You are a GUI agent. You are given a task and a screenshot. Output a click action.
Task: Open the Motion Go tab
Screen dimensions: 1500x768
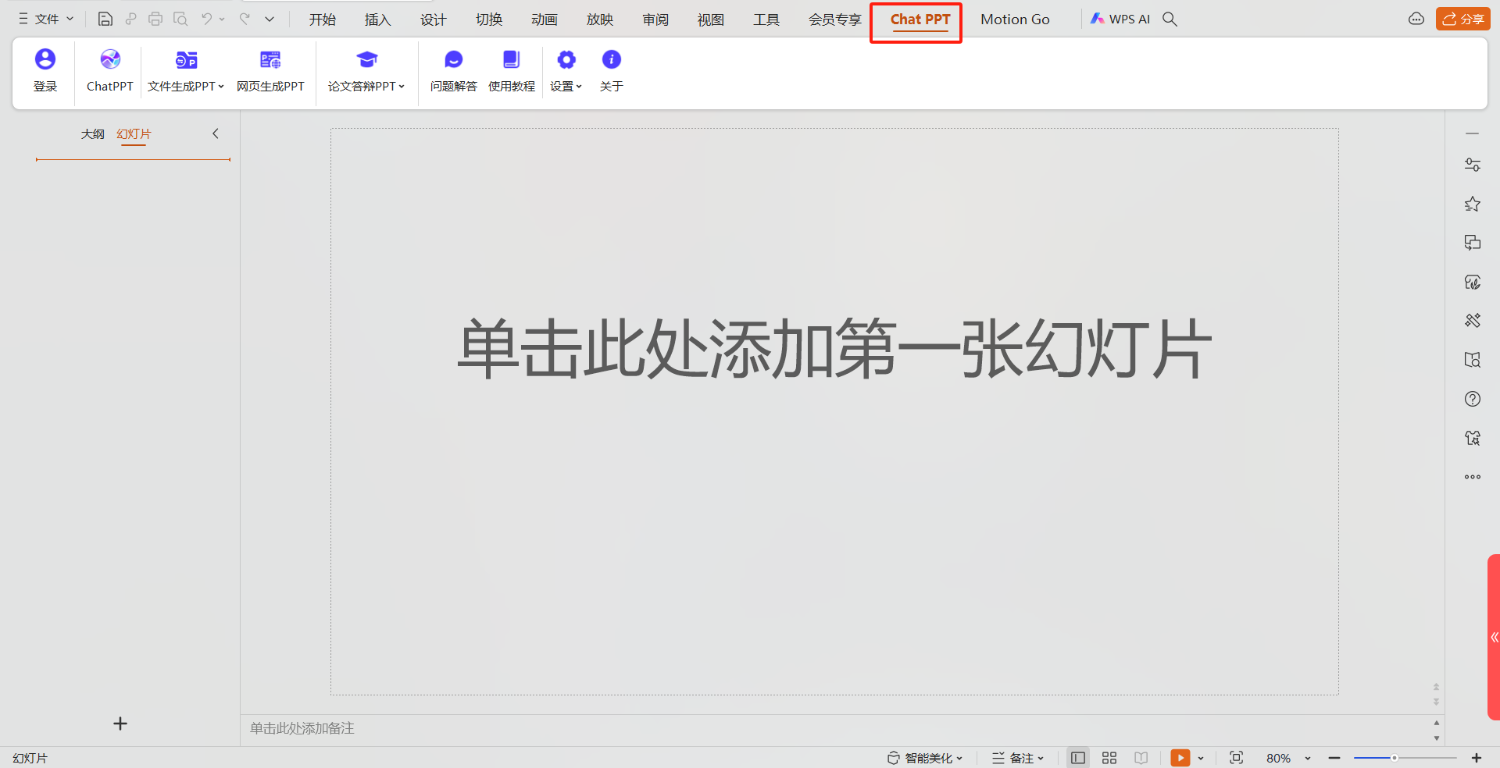(x=1015, y=20)
